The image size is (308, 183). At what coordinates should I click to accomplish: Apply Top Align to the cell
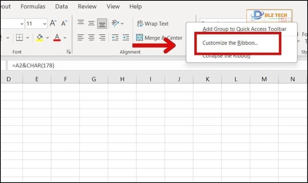click(81, 23)
